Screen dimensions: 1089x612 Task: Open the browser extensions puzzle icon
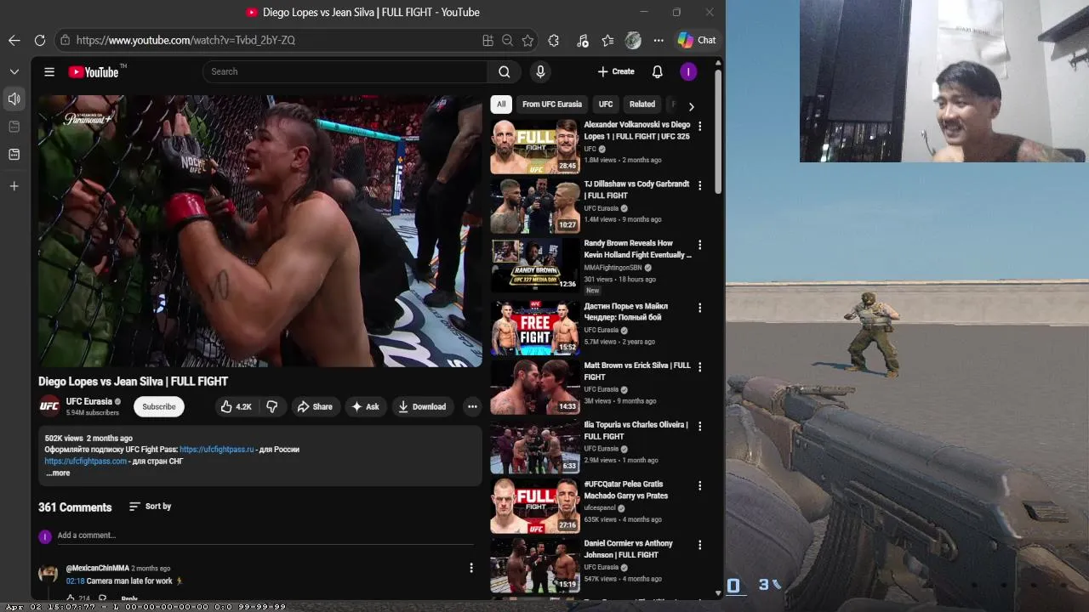(554, 40)
